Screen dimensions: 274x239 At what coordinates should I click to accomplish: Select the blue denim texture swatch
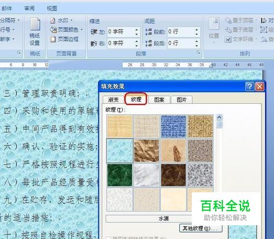[x=173, y=126]
